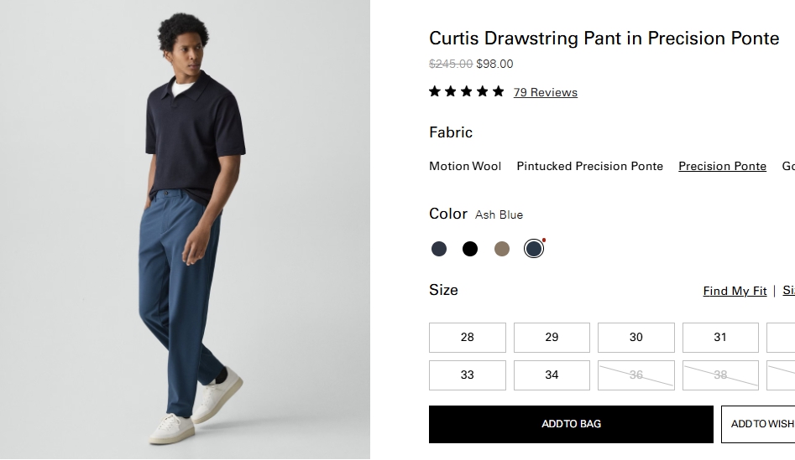Open the Find My Fit link
The width and height of the screenshot is (795, 460).
point(735,291)
